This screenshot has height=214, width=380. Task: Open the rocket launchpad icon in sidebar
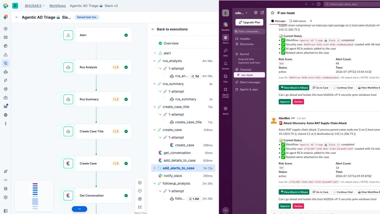click(x=6, y=172)
